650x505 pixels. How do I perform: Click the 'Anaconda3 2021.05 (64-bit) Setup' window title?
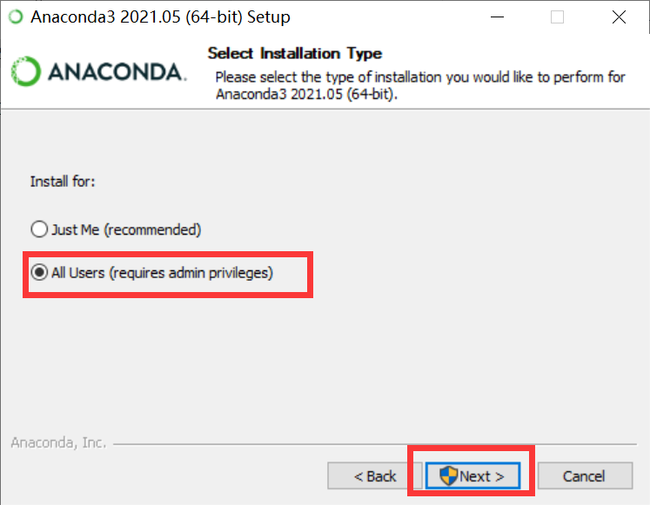click(x=160, y=17)
